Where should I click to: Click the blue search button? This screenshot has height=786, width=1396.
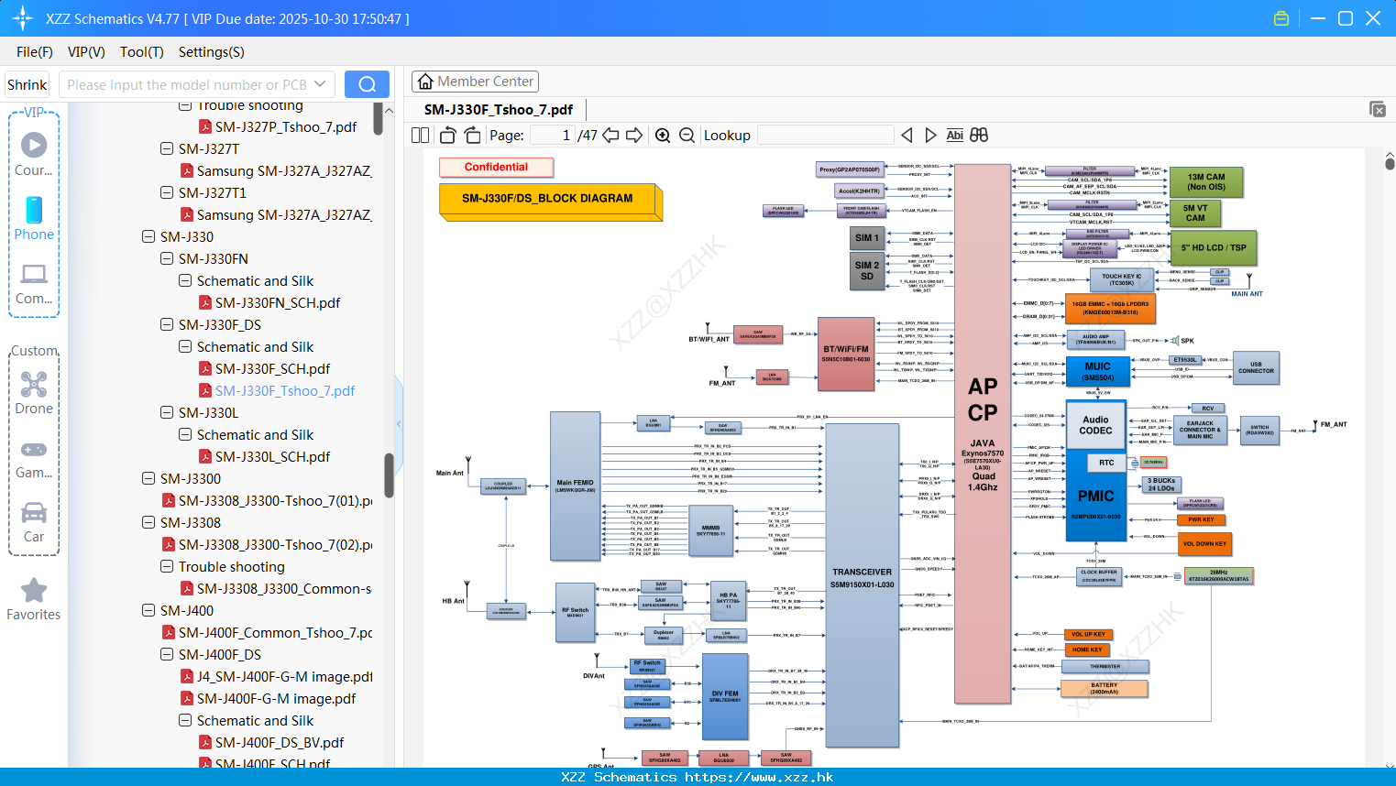click(367, 84)
